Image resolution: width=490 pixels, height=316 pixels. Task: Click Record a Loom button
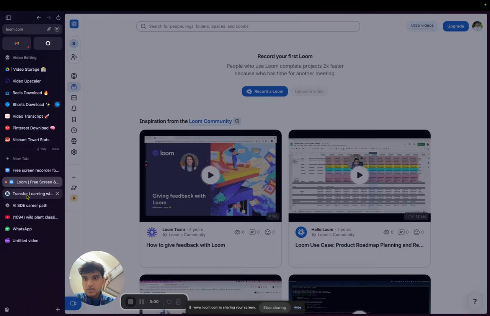(265, 91)
